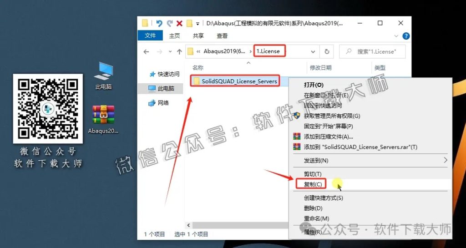Expand the ribbon with the chevron

click(x=396, y=36)
